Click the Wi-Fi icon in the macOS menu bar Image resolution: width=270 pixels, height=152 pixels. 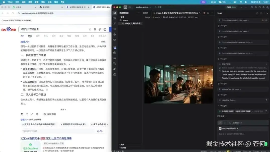pos(241,2)
